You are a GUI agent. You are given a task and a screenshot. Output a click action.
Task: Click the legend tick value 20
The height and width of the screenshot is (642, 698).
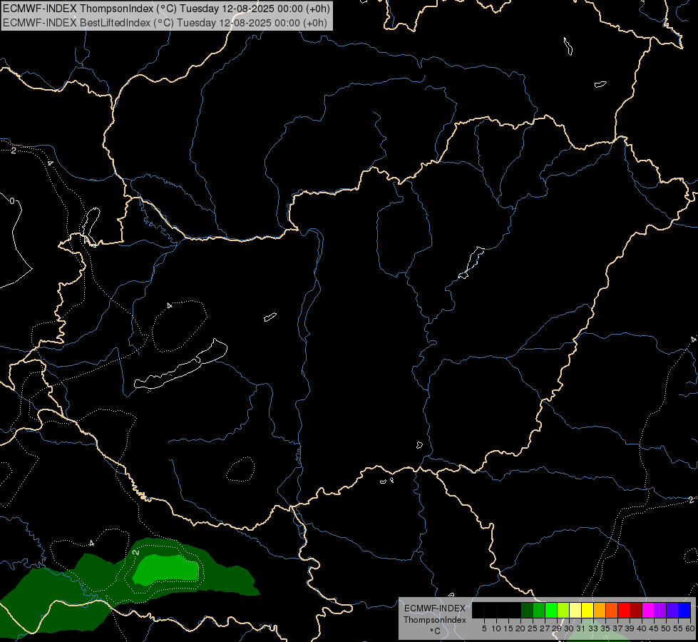tap(521, 628)
